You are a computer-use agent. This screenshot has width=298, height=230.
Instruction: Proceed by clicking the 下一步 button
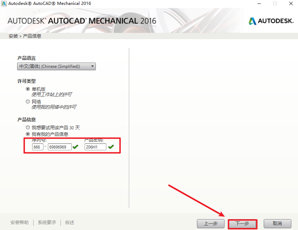point(242,223)
